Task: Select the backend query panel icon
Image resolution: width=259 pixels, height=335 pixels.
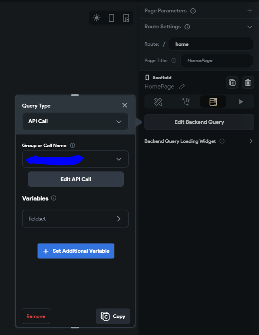Action: (213, 101)
